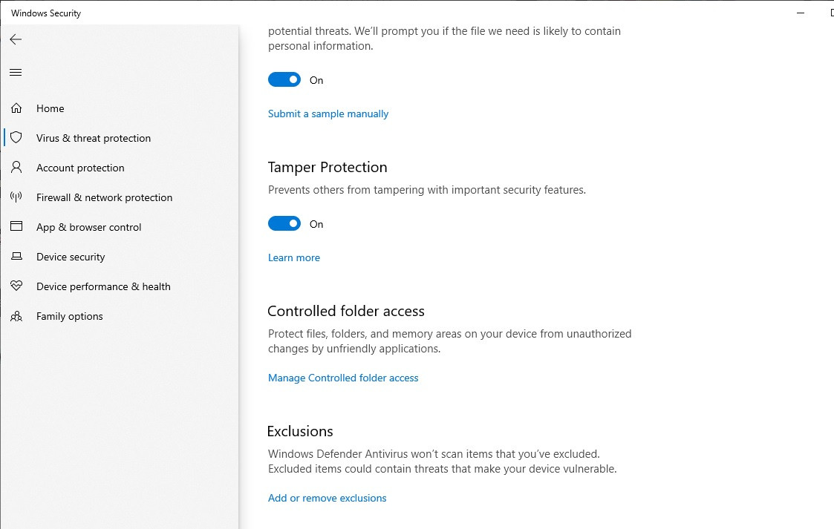Turn off the Tamper Protection toggle

click(x=284, y=223)
